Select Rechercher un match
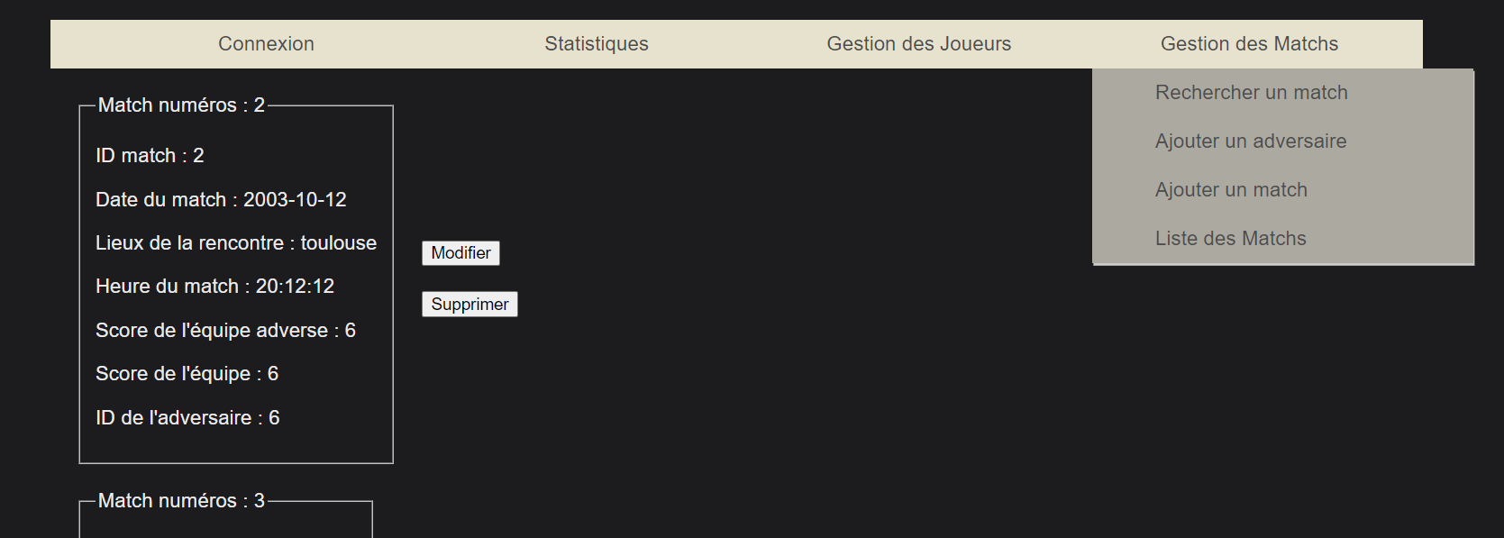 (x=1252, y=92)
